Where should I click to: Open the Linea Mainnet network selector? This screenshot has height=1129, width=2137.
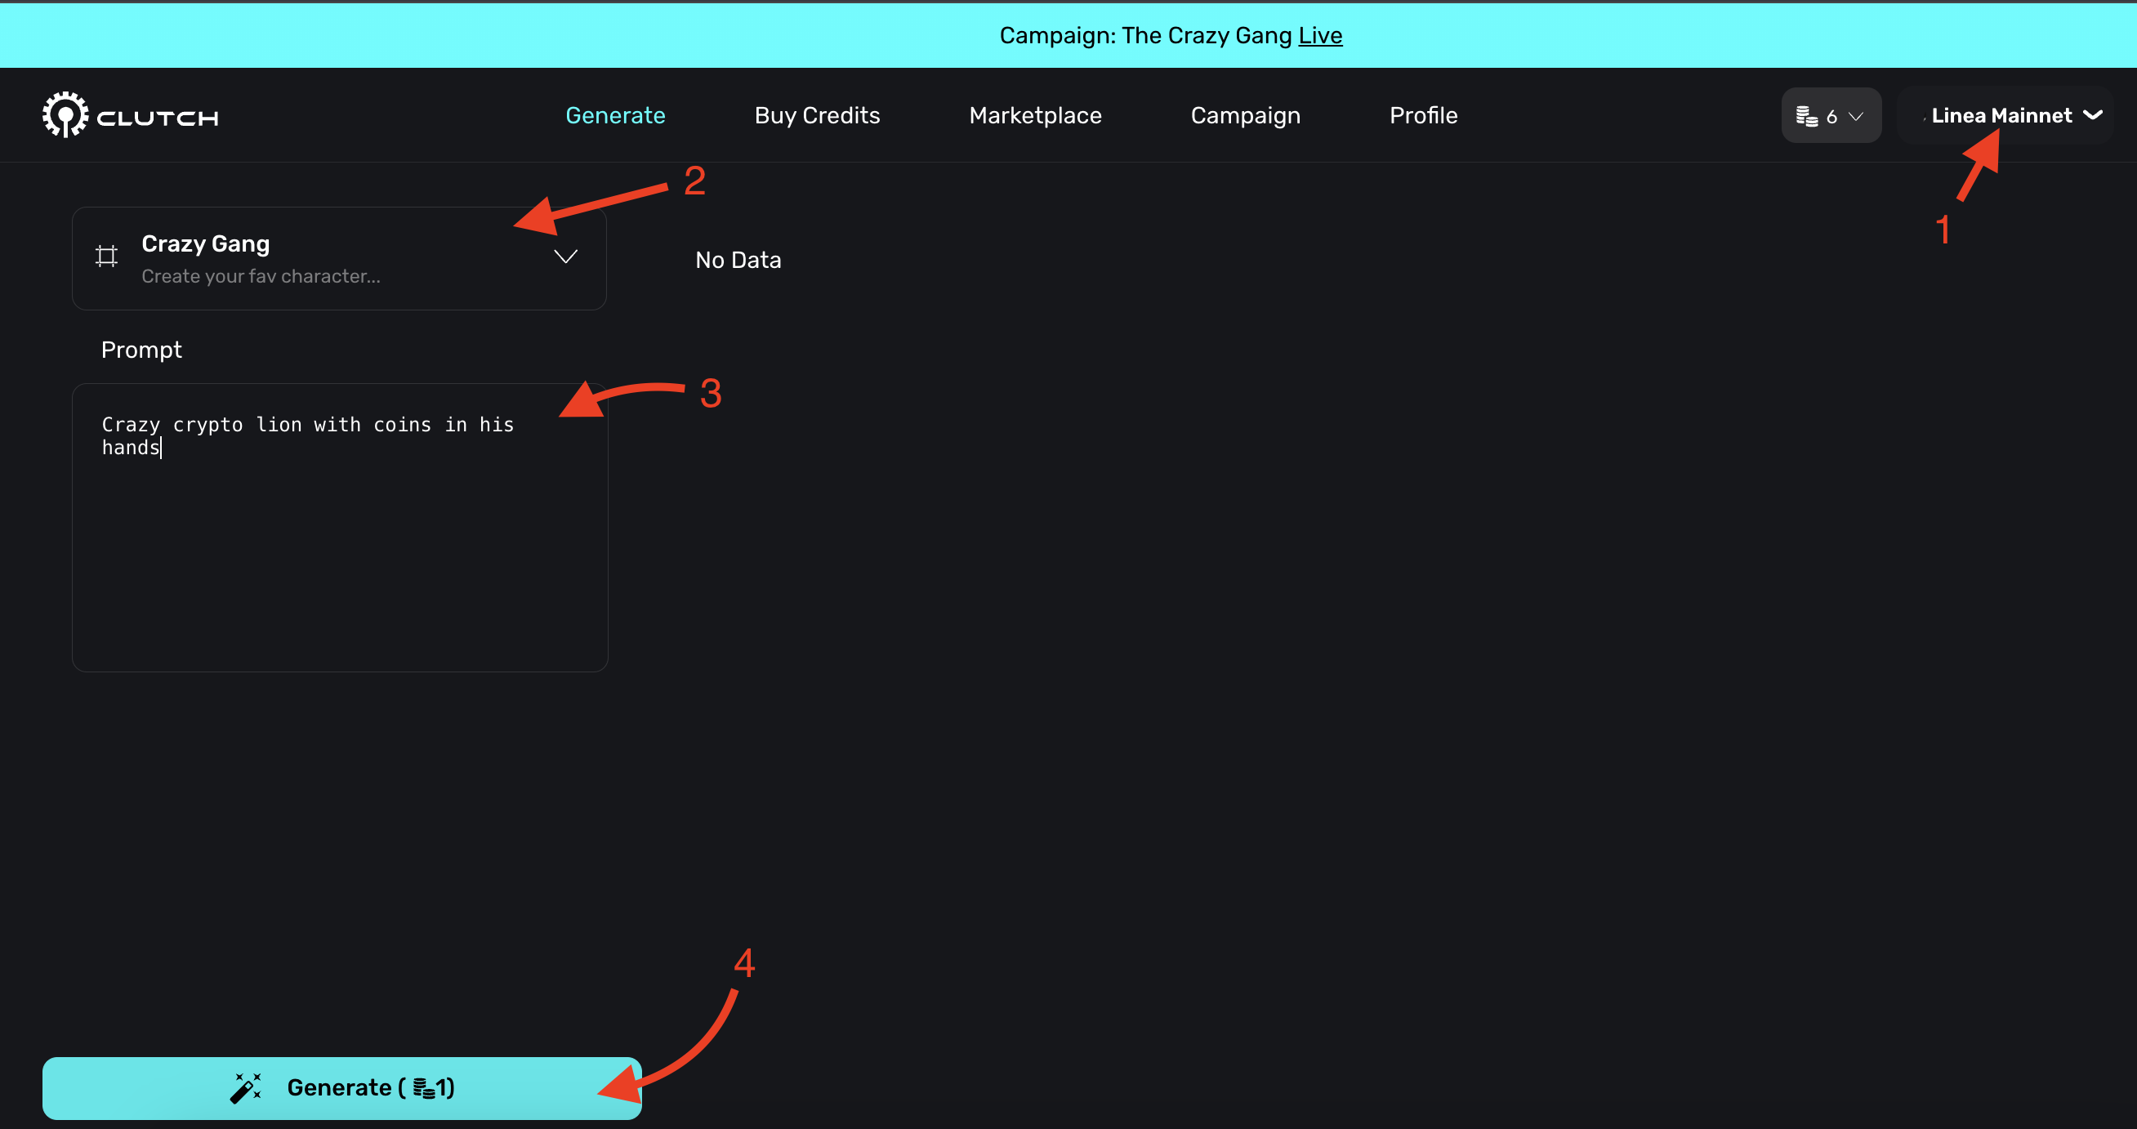tap(2005, 115)
